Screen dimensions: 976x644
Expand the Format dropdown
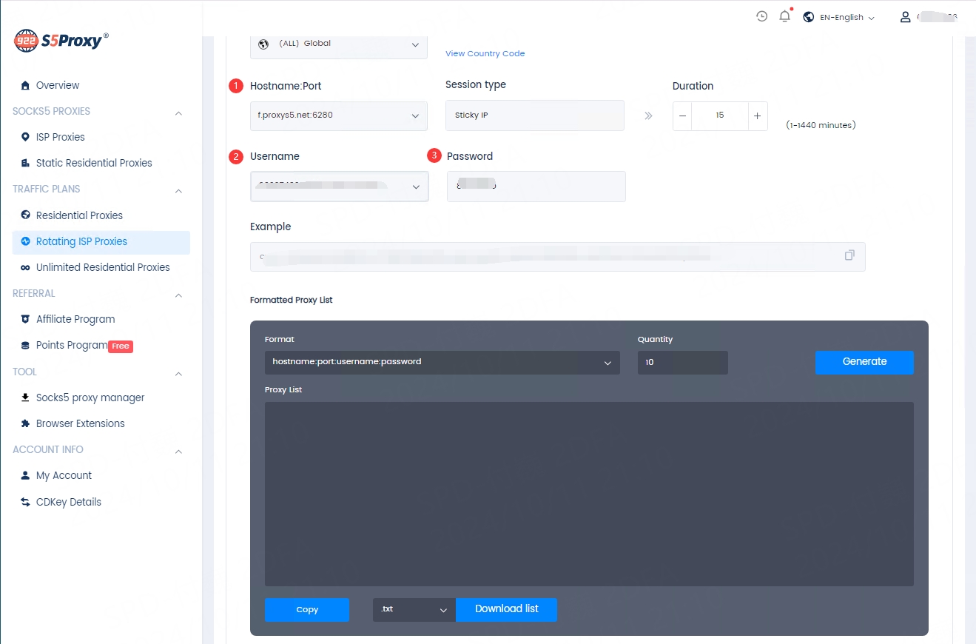pyautogui.click(x=442, y=363)
